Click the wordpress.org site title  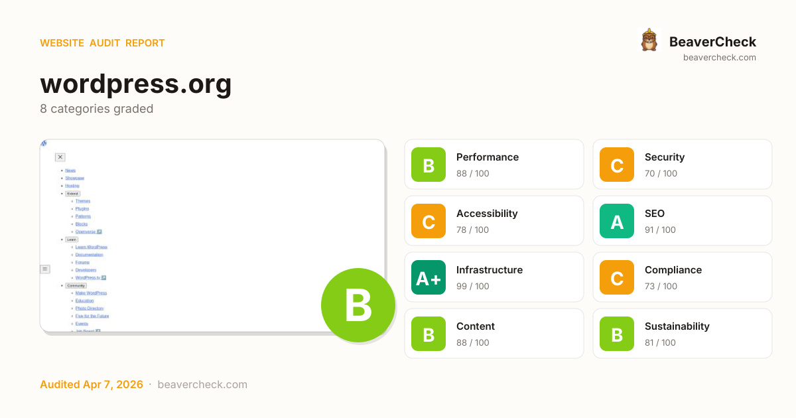(136, 84)
